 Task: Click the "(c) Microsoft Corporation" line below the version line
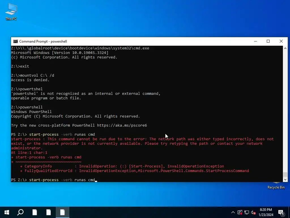pos(64,57)
